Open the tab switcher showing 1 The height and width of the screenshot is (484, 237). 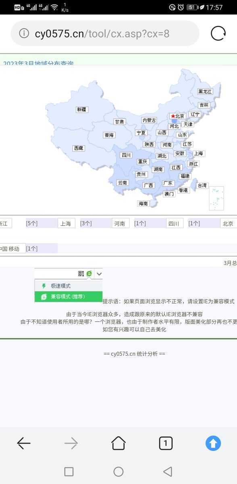tap(166, 443)
